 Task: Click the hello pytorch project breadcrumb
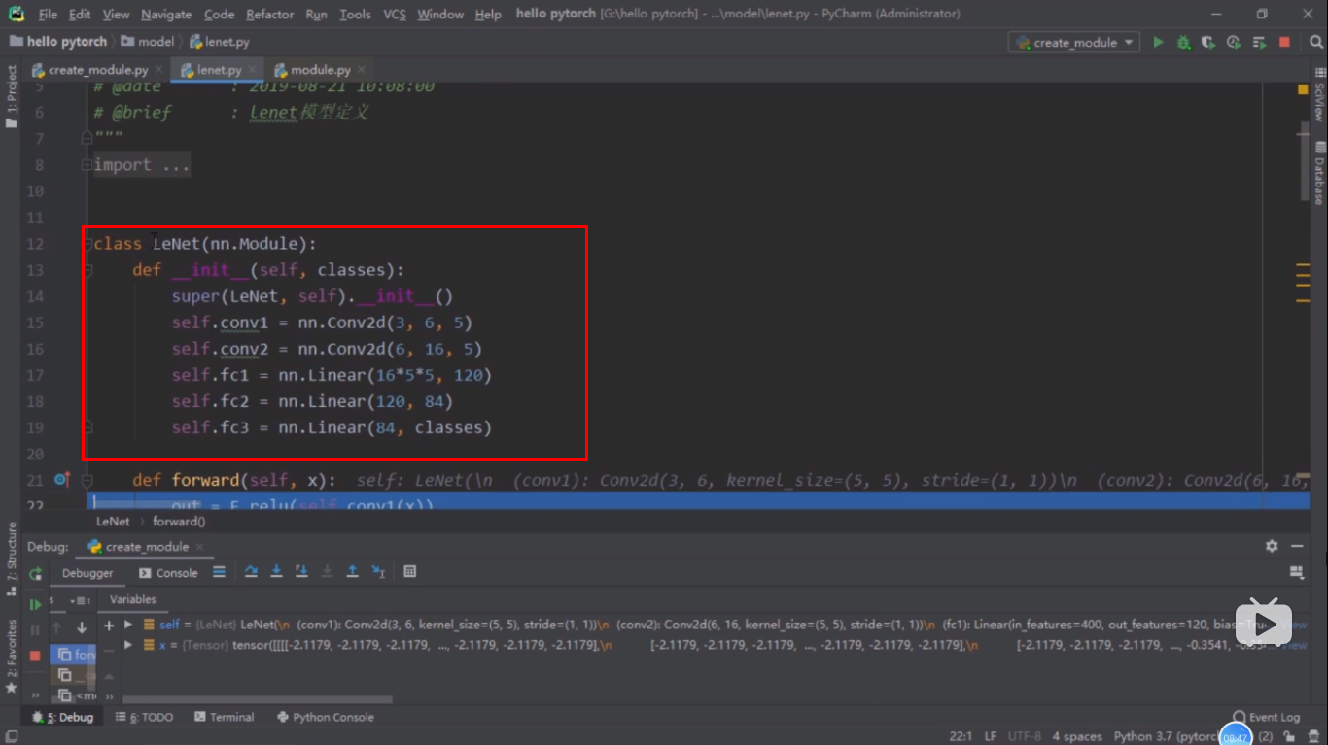(x=58, y=42)
